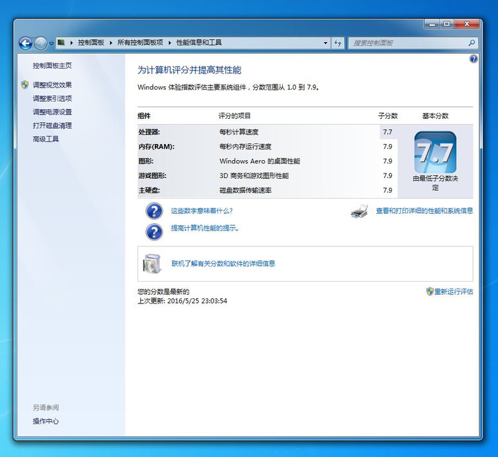Click the refresh button beside address bar
498x457 pixels.
(x=338, y=43)
